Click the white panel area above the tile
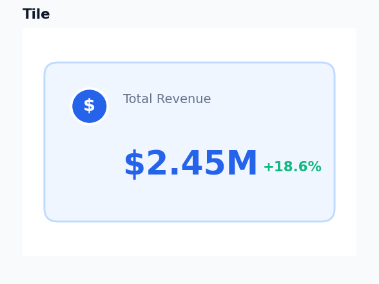 [x=189, y=45]
